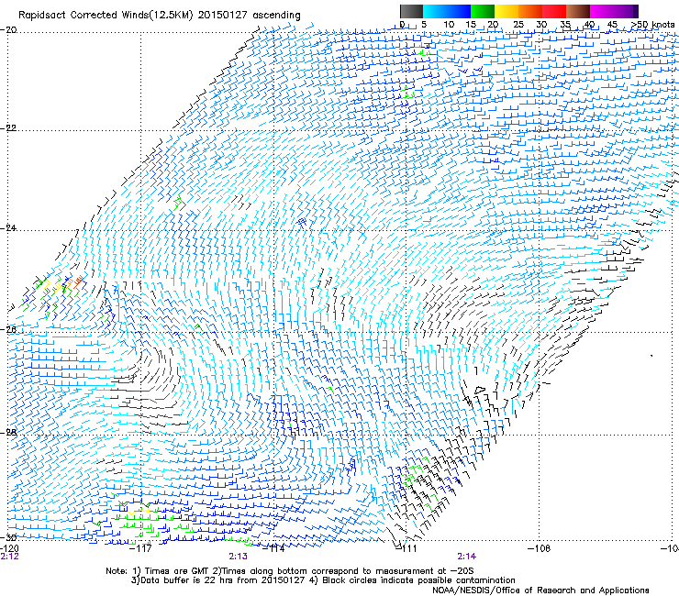Image resolution: width=679 pixels, height=596 pixels.
Task: Click the legend tick label '25'
Action: click(x=518, y=24)
